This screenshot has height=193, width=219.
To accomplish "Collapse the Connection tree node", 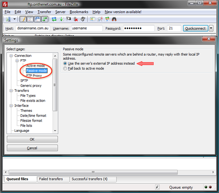I will [11, 56].
